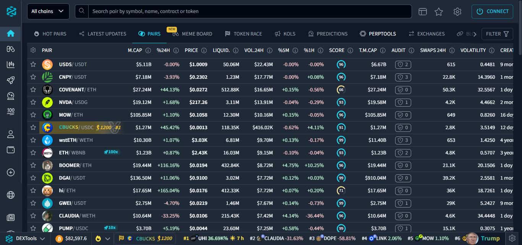Favorite the MOW/ETH pair star

[33, 115]
